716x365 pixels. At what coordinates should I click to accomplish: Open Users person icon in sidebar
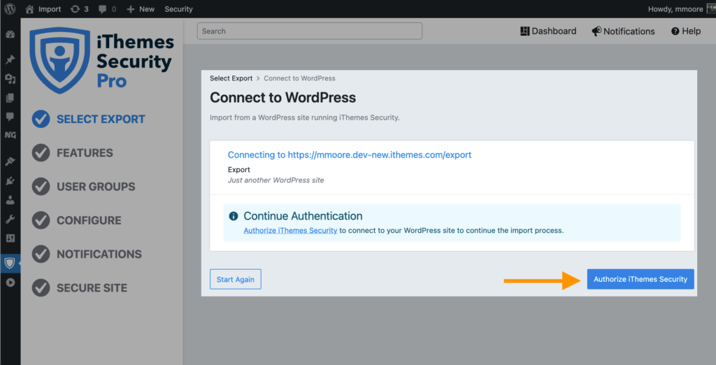(x=10, y=200)
